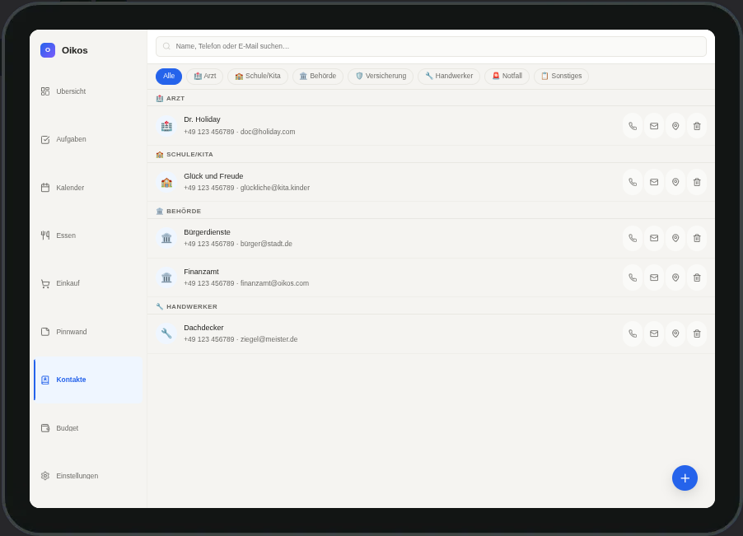Focus the contact search field
The width and height of the screenshot is (743, 536).
tap(431, 46)
